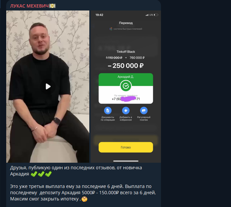Screen dimensions: 231x207
Task: Select the Регулярный платеж arrow icon
Action: [144, 111]
